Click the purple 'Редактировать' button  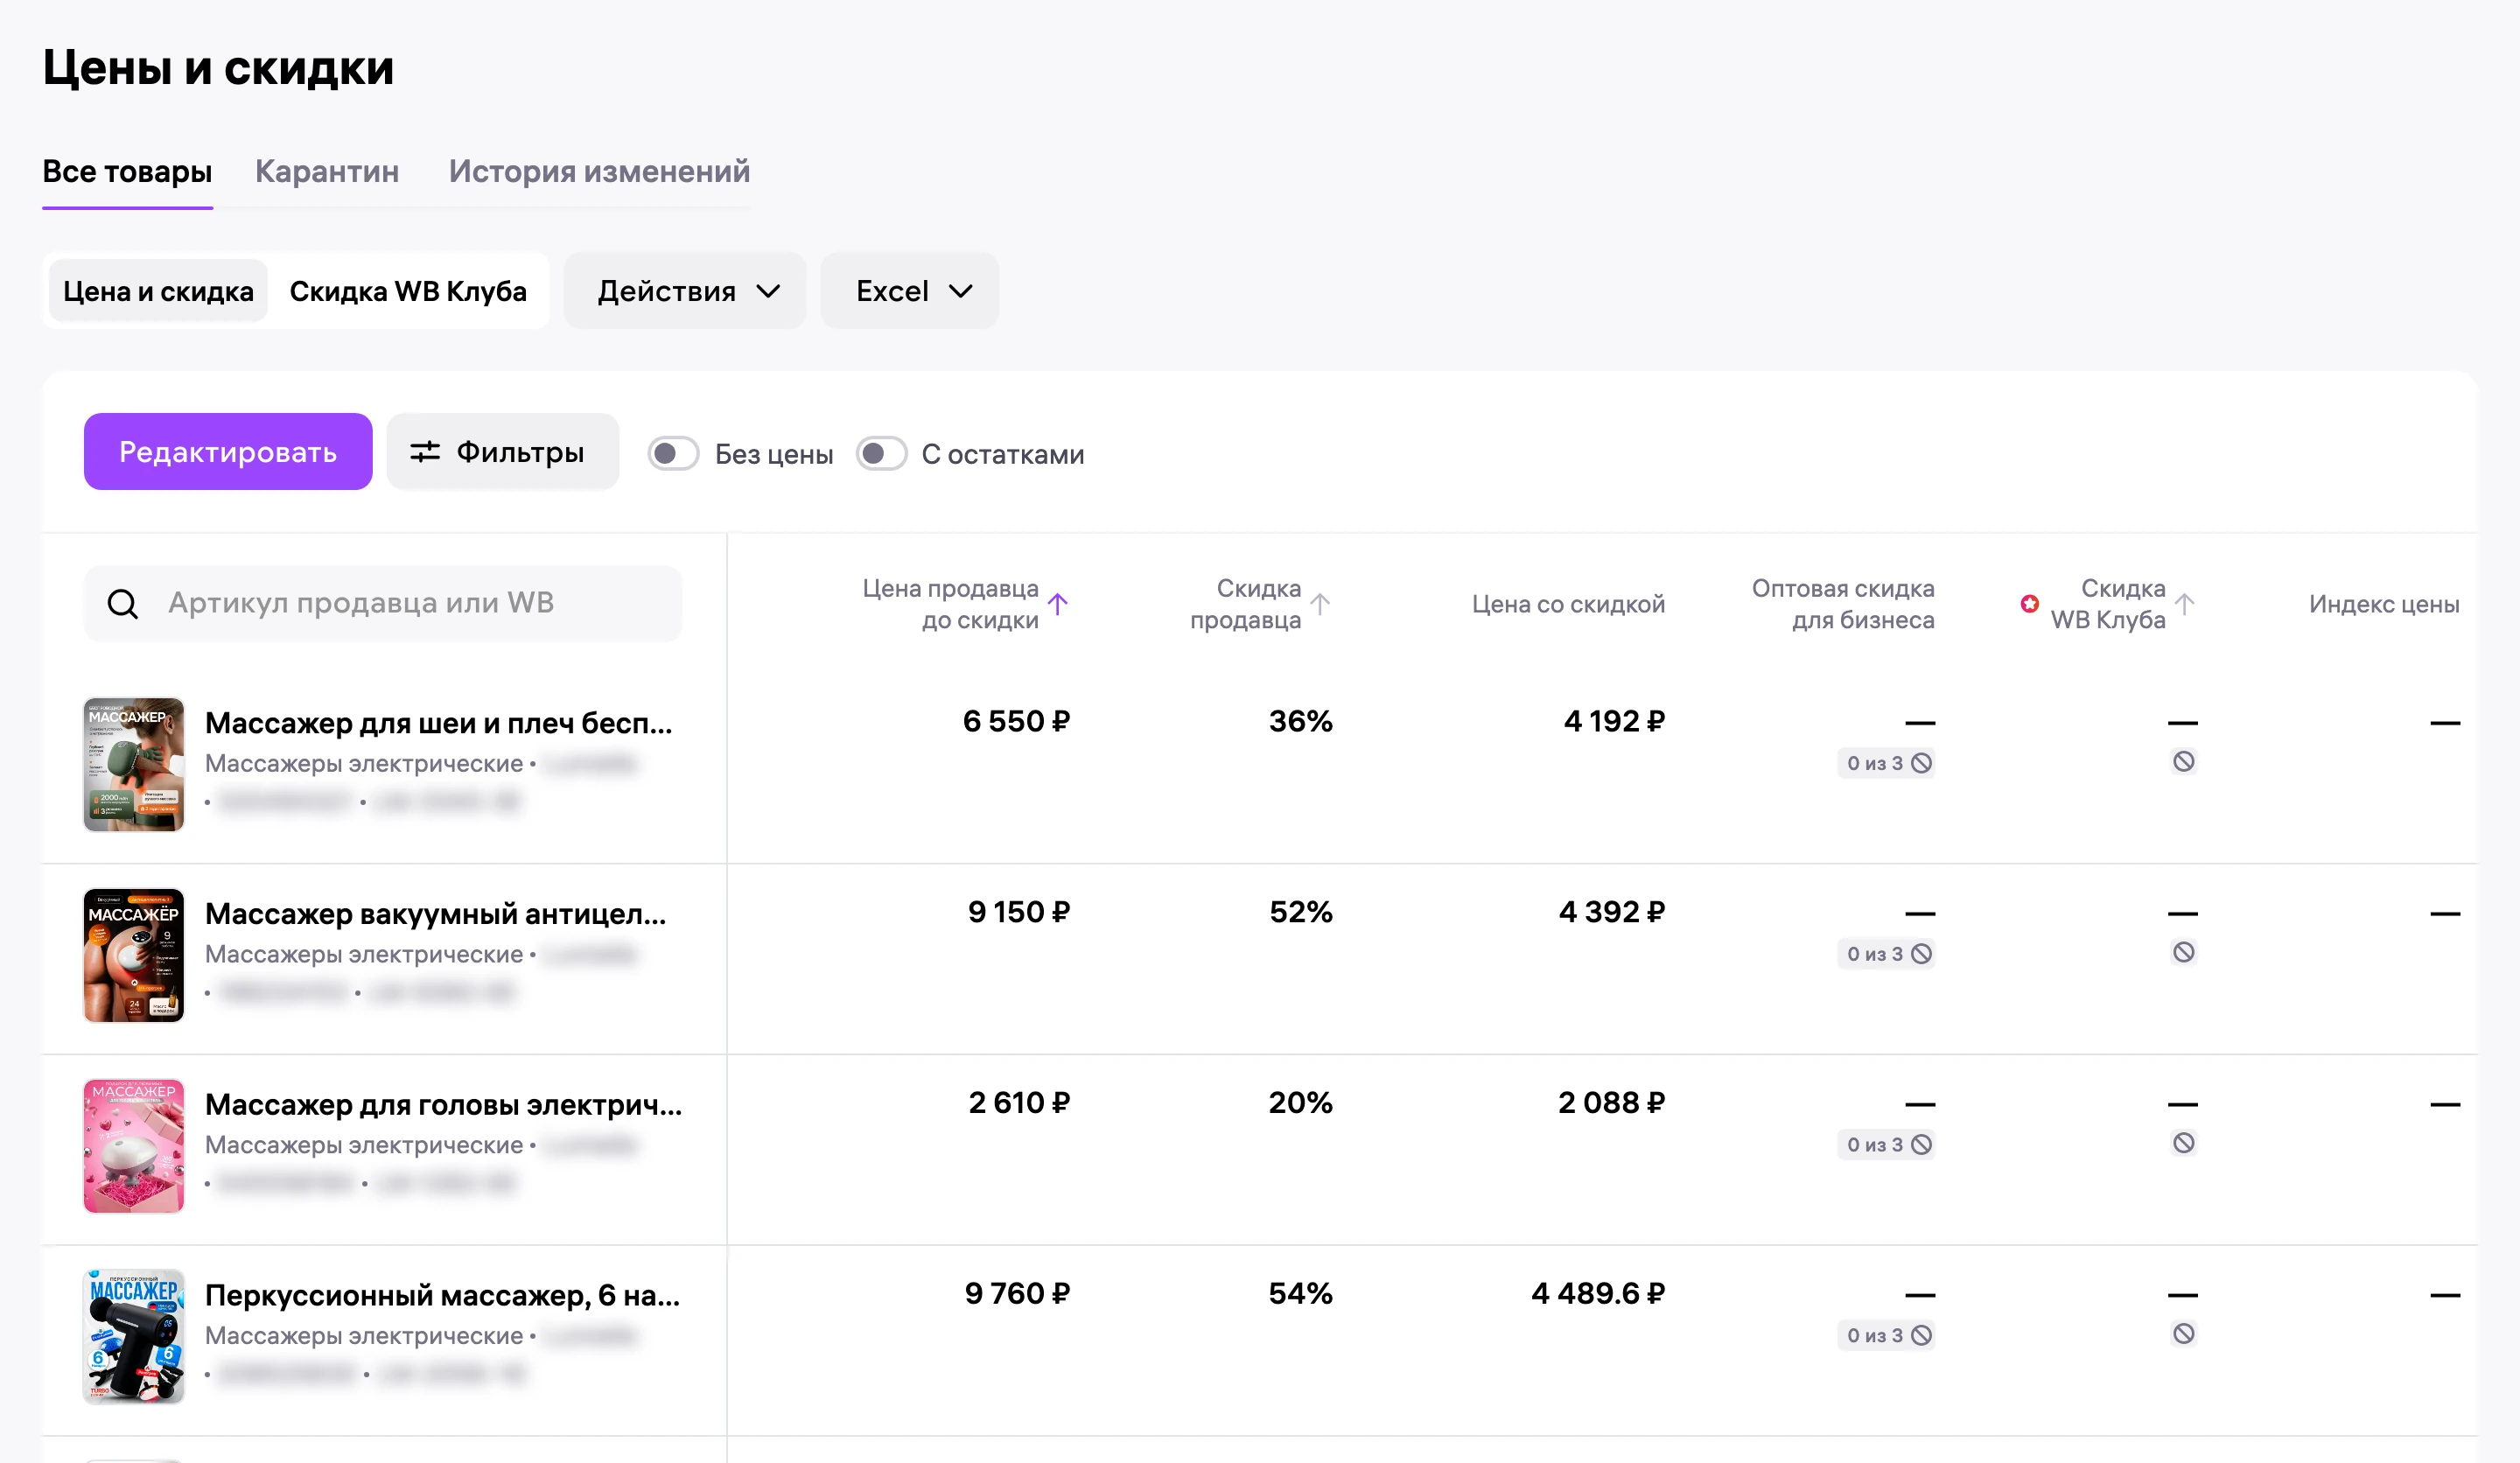(x=228, y=452)
